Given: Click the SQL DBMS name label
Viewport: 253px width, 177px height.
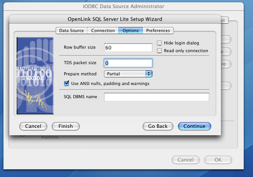Looking at the screenshot, I should pos(80,97).
